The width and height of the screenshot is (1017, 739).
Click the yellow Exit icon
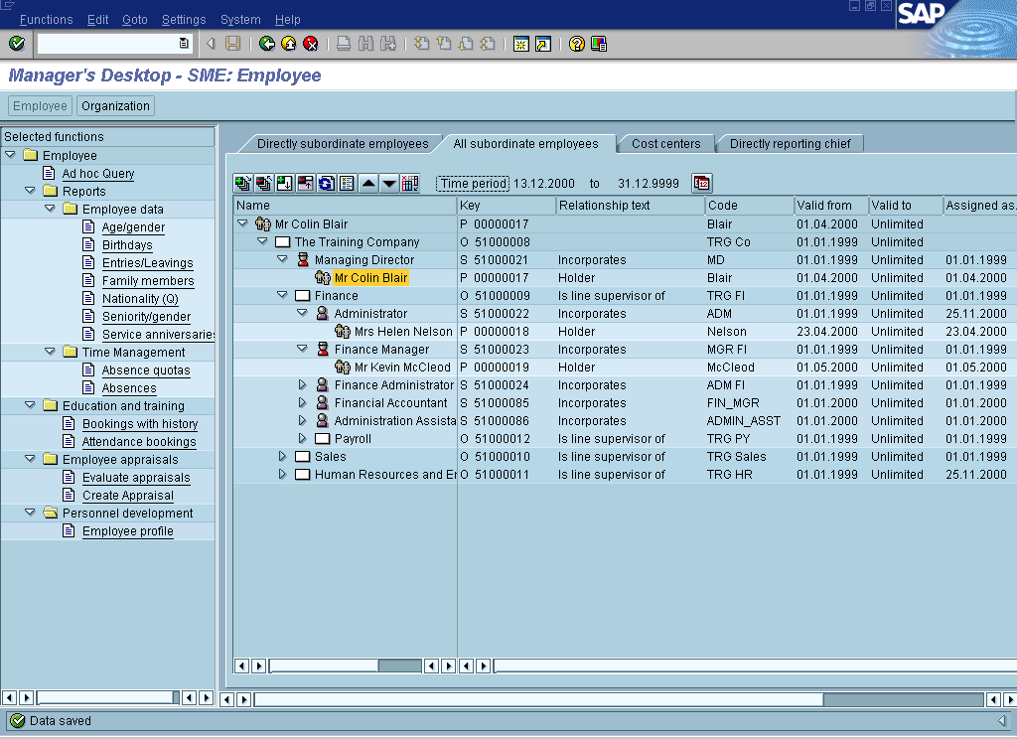pos(289,44)
